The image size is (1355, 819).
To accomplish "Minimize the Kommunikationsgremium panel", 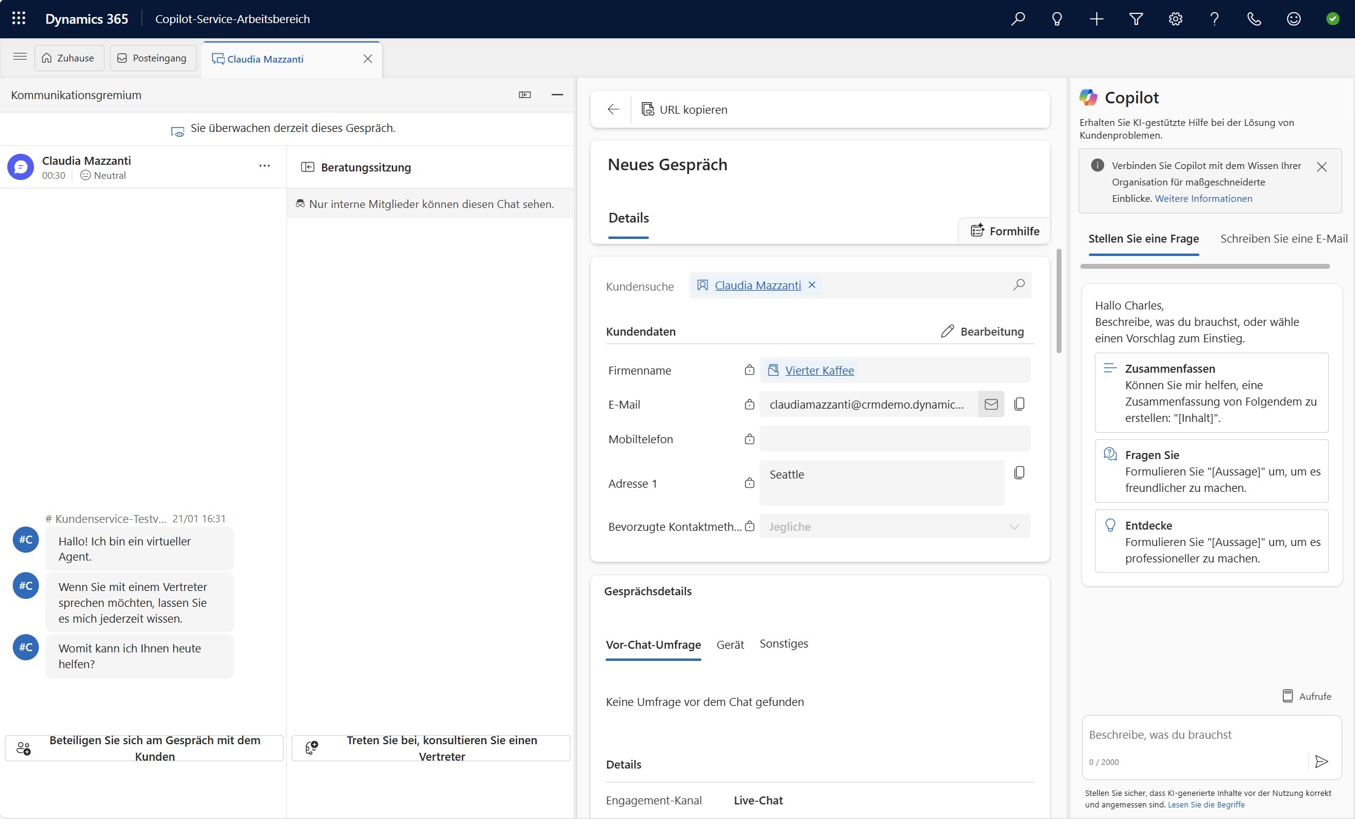I will [557, 95].
